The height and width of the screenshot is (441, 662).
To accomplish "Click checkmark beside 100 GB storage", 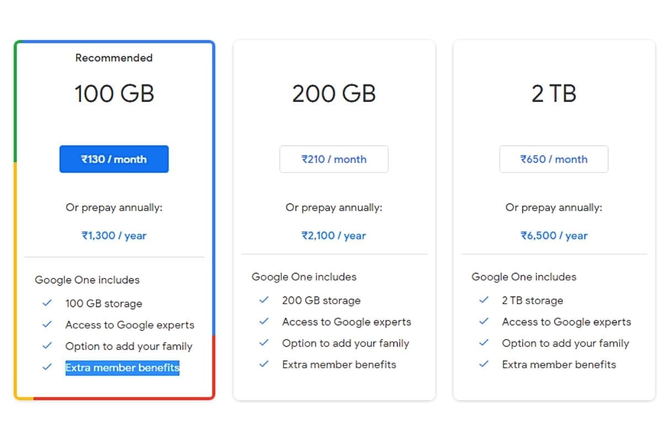I will click(x=47, y=303).
